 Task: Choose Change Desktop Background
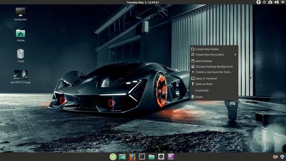pos(214,67)
